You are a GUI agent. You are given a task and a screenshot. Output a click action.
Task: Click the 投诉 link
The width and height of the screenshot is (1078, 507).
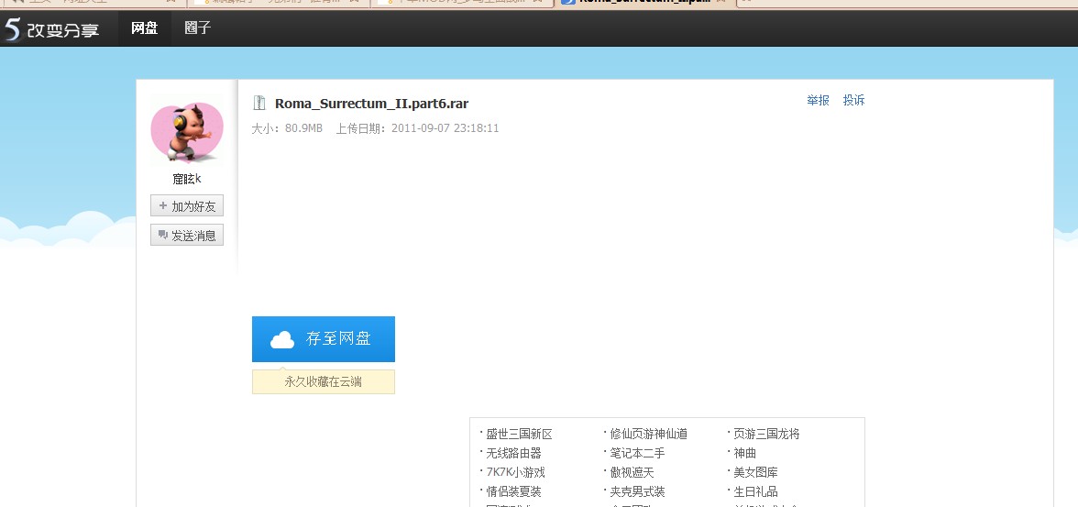pos(853,100)
